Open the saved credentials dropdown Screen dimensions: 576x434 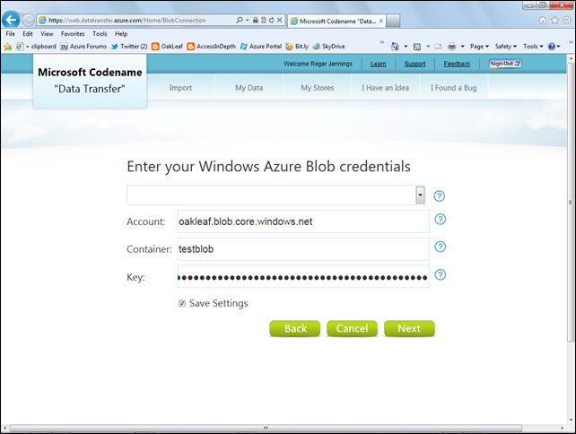(x=420, y=195)
